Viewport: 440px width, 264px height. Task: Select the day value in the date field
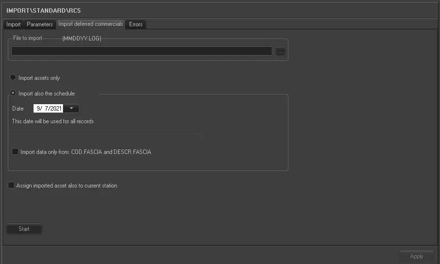(x=46, y=109)
